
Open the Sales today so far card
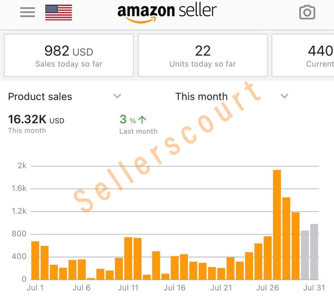click(x=69, y=55)
